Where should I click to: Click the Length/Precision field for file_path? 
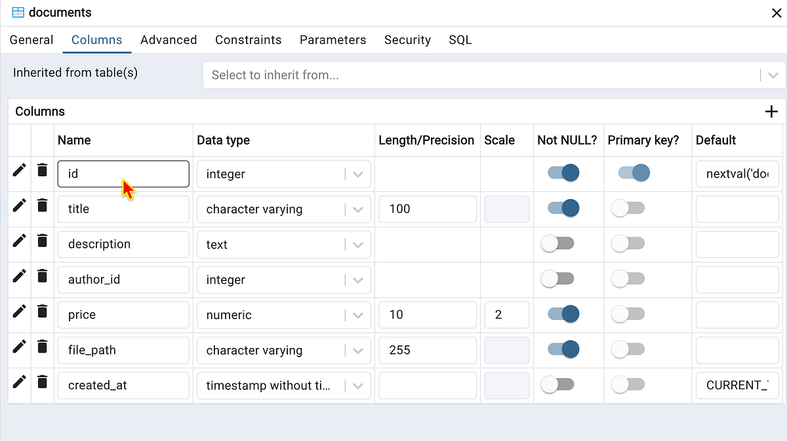click(428, 351)
